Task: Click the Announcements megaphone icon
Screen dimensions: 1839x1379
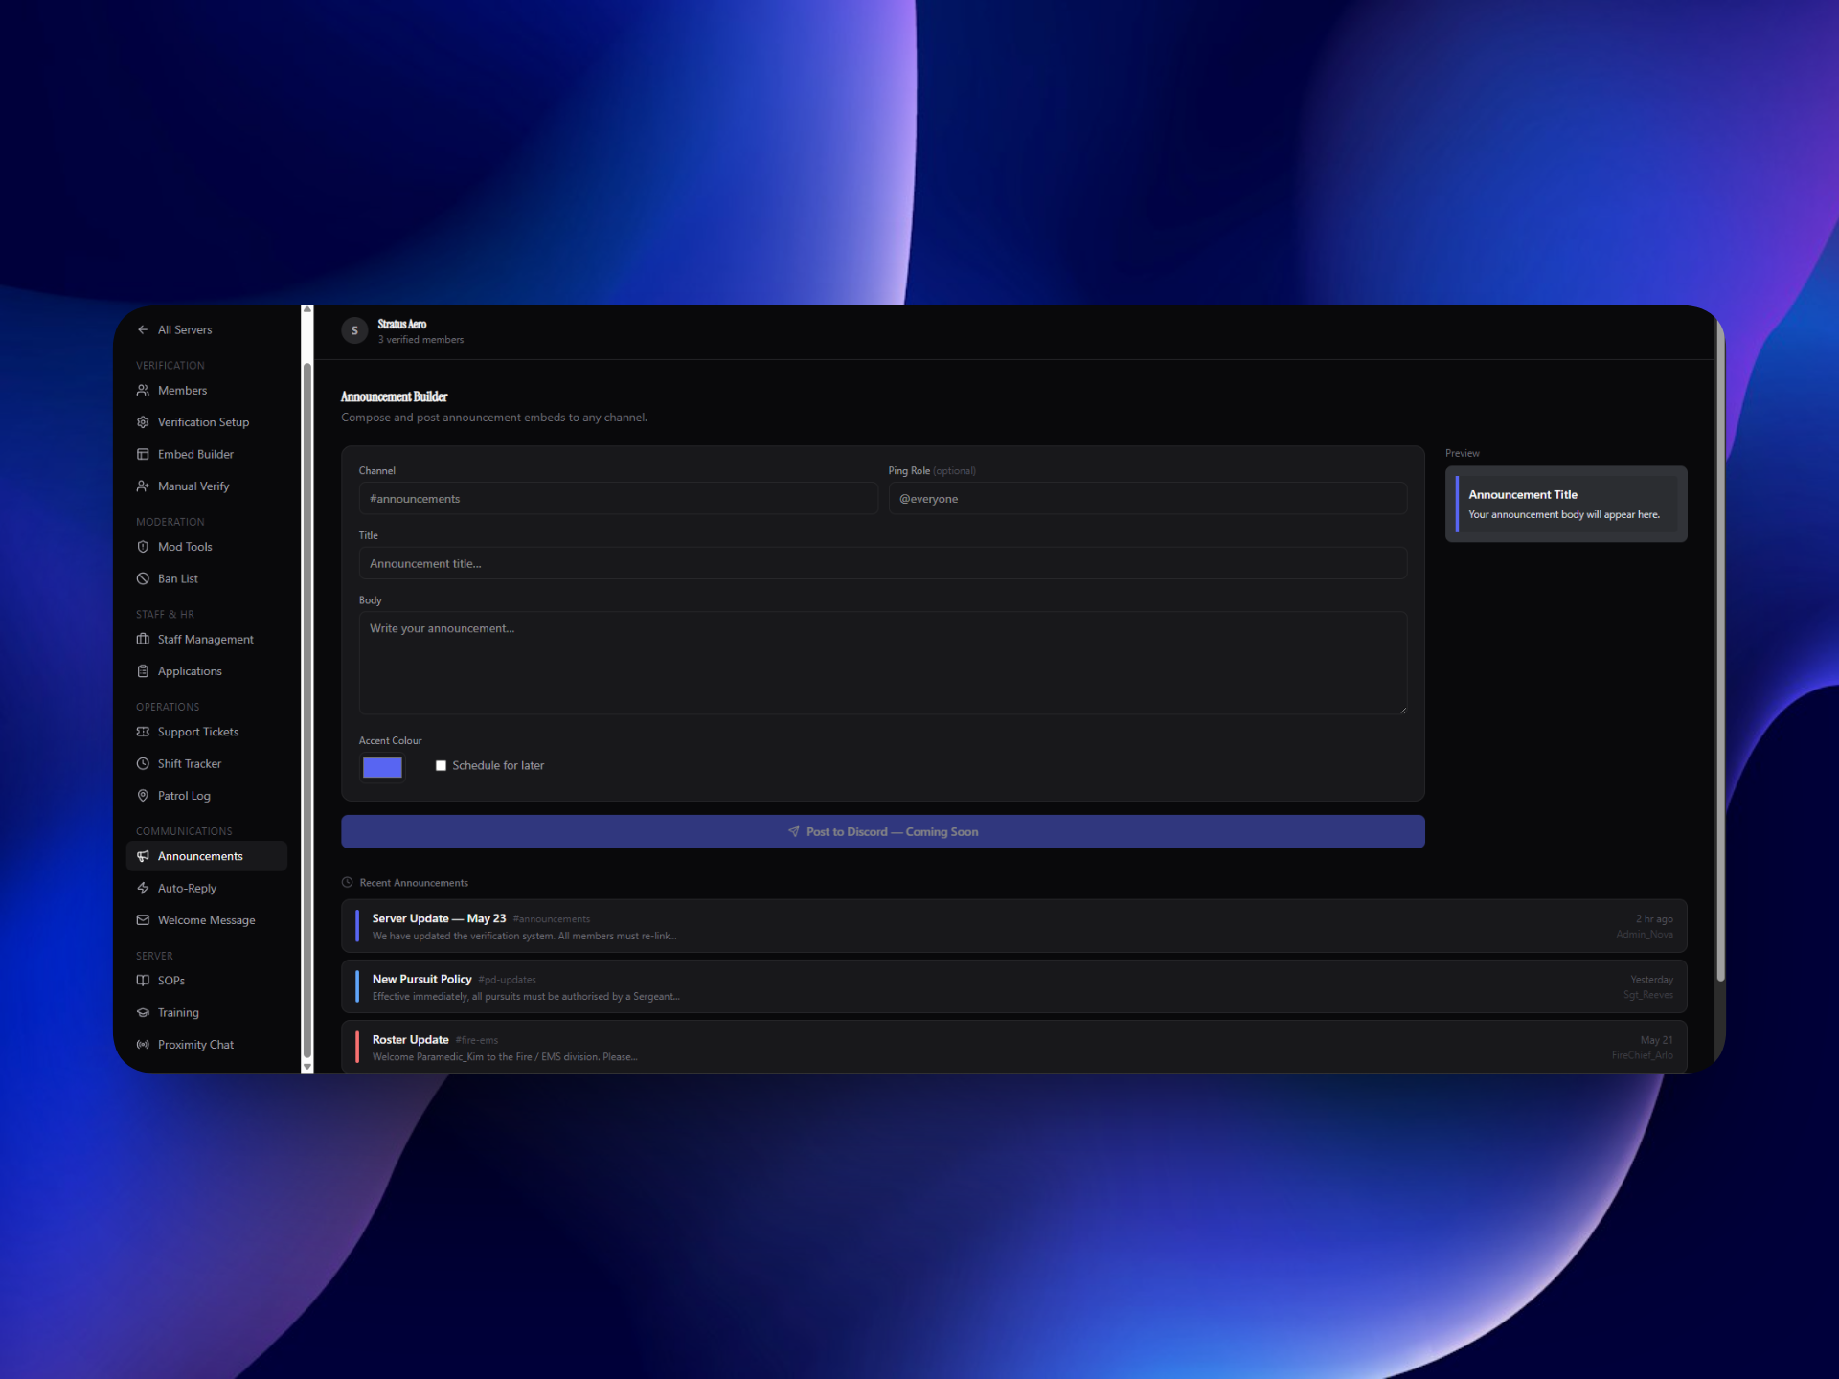Action: click(x=143, y=856)
